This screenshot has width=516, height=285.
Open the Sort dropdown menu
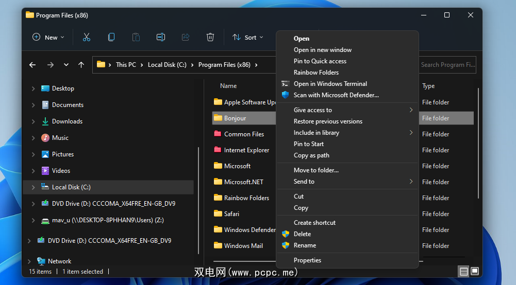[x=248, y=37]
